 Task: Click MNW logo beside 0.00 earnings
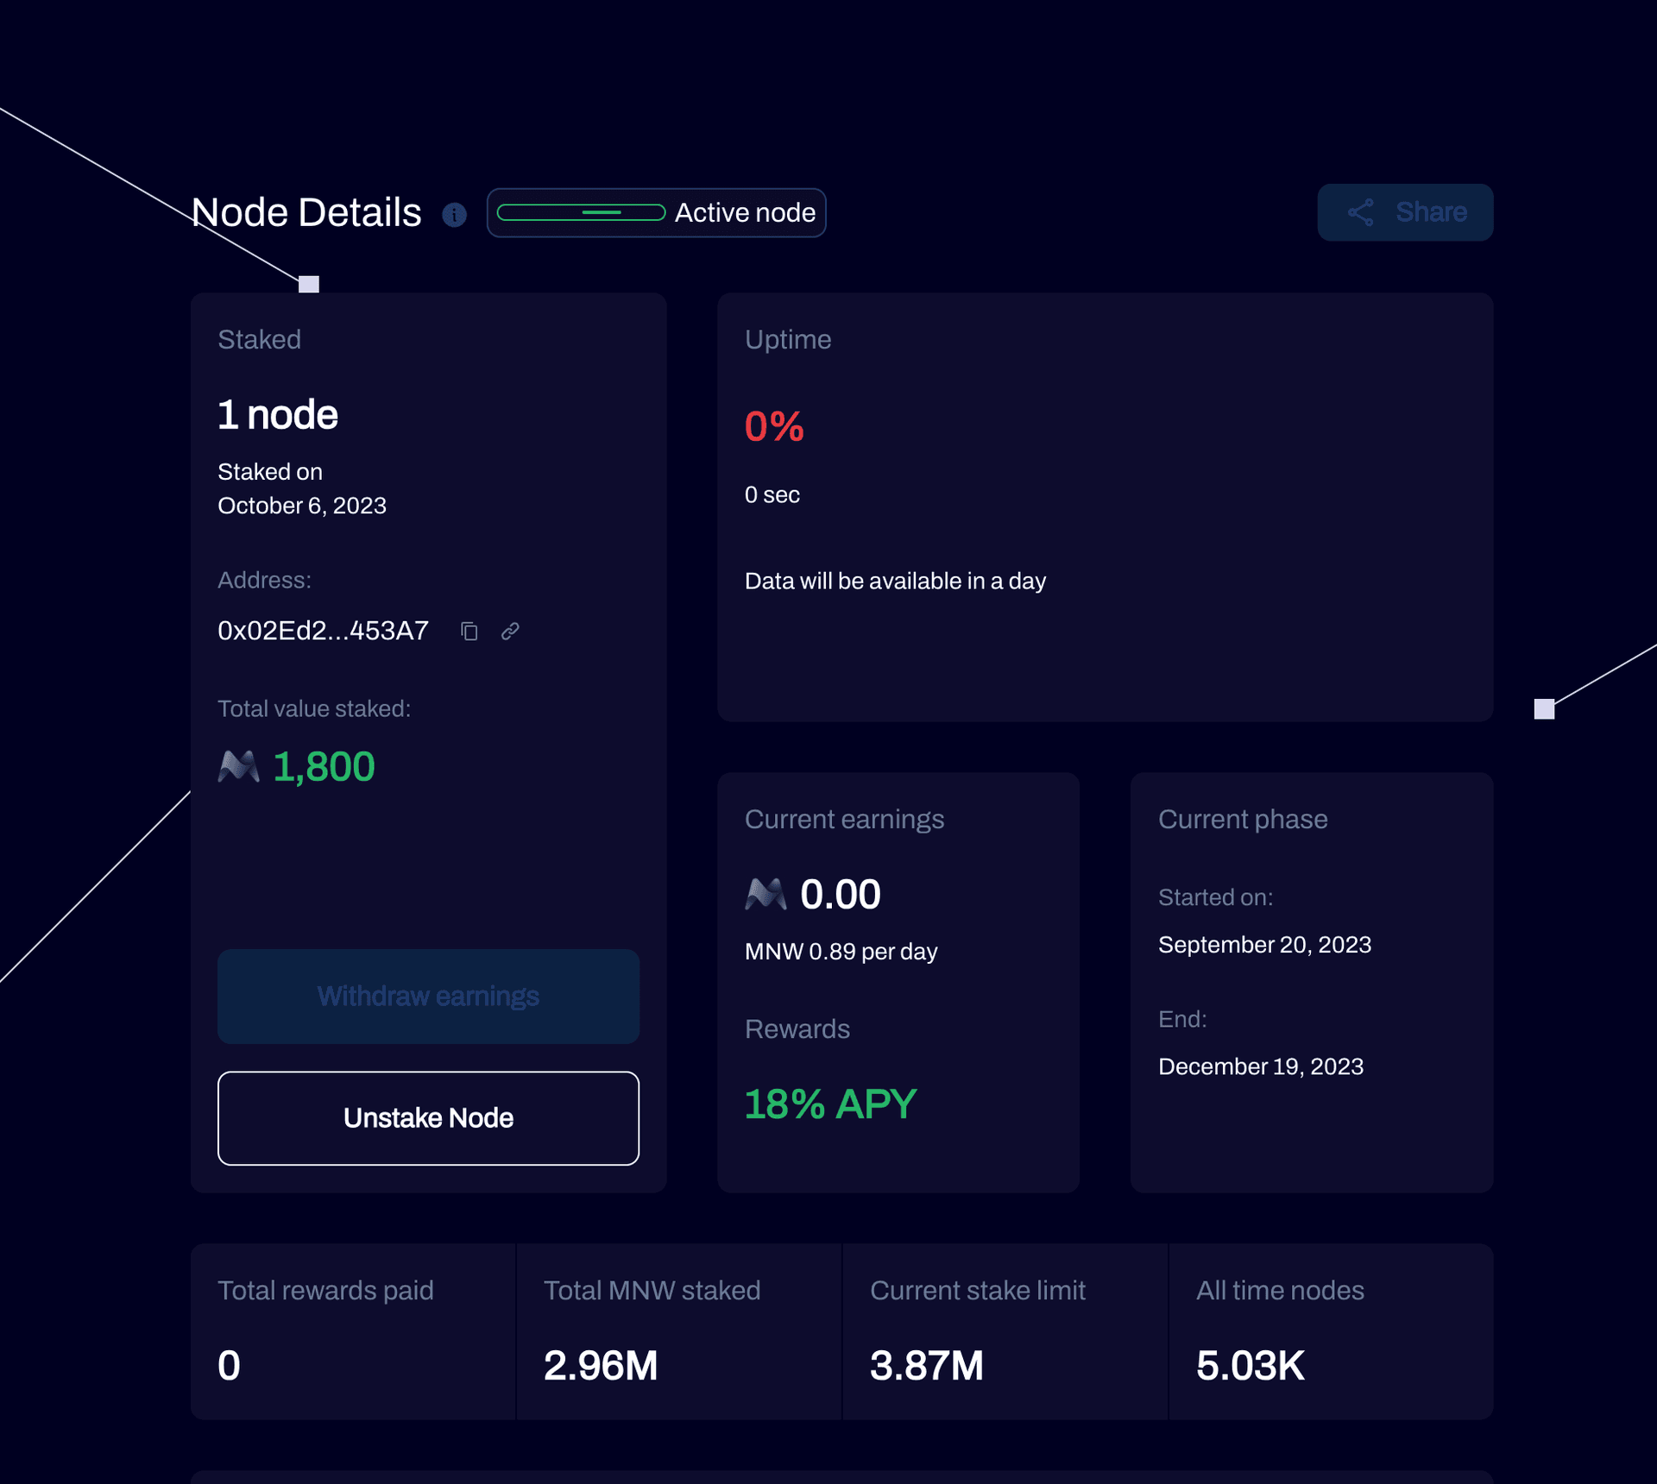point(765,894)
